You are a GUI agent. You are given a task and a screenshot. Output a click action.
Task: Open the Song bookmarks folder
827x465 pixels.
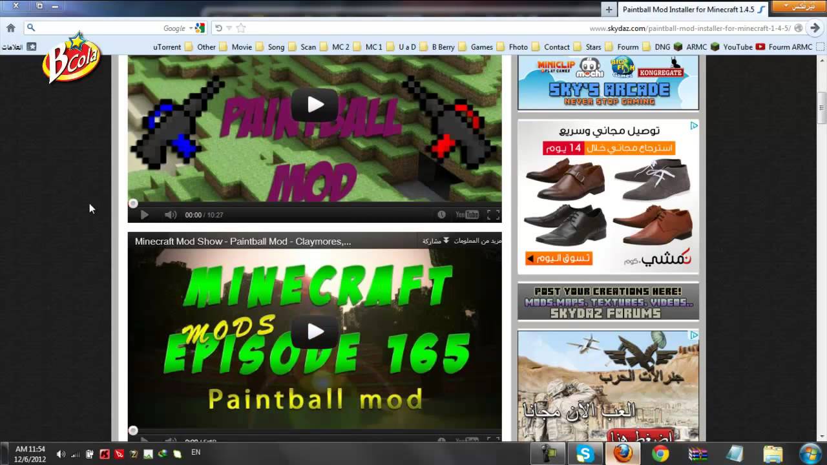[281, 46]
